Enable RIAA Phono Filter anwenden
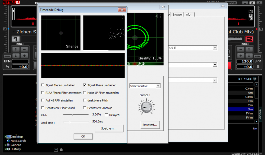 click(43, 93)
